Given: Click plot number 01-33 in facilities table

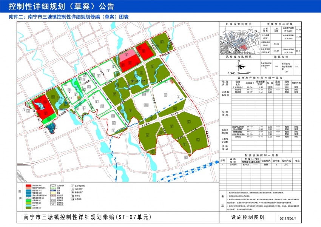Looking at the screenshot, I should click(x=250, y=137).
